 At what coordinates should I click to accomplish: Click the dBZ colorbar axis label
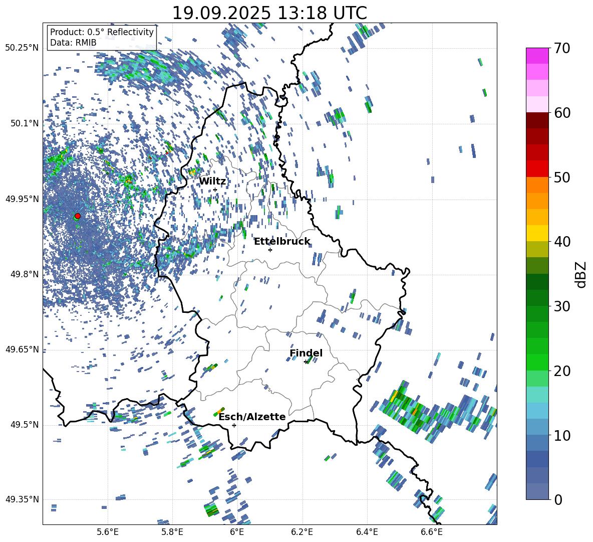pos(581,274)
